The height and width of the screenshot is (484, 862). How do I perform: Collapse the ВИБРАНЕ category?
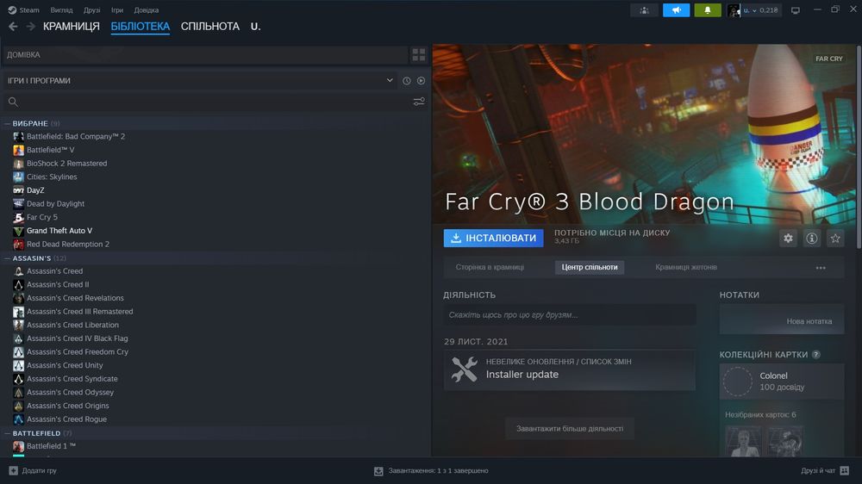pyautogui.click(x=7, y=124)
